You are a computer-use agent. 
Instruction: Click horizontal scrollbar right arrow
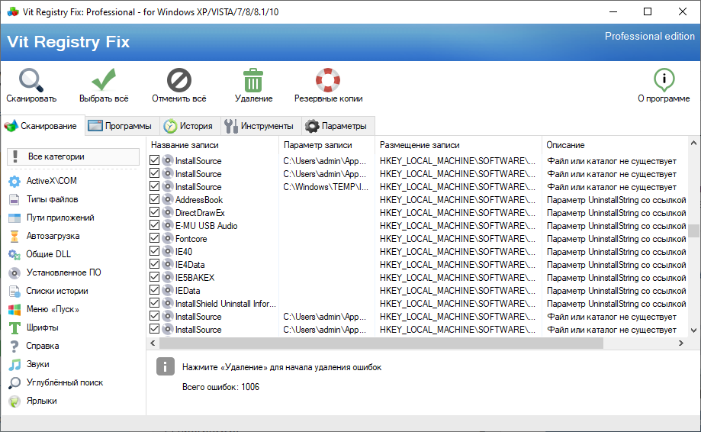(x=681, y=343)
